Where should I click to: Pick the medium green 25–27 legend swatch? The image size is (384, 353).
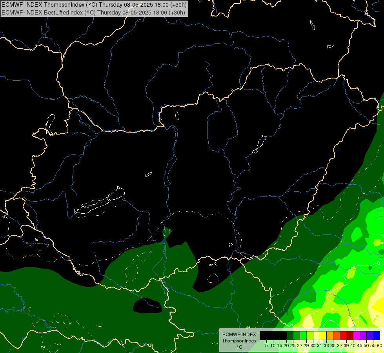tap(297, 336)
